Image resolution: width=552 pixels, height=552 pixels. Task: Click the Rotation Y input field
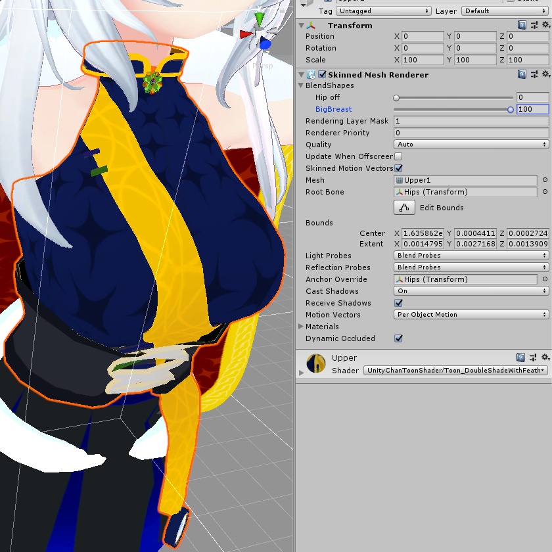point(475,48)
